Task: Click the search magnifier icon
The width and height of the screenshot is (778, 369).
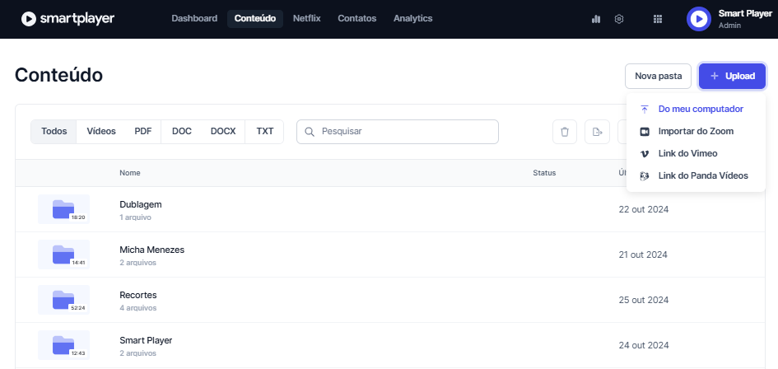Action: coord(310,132)
